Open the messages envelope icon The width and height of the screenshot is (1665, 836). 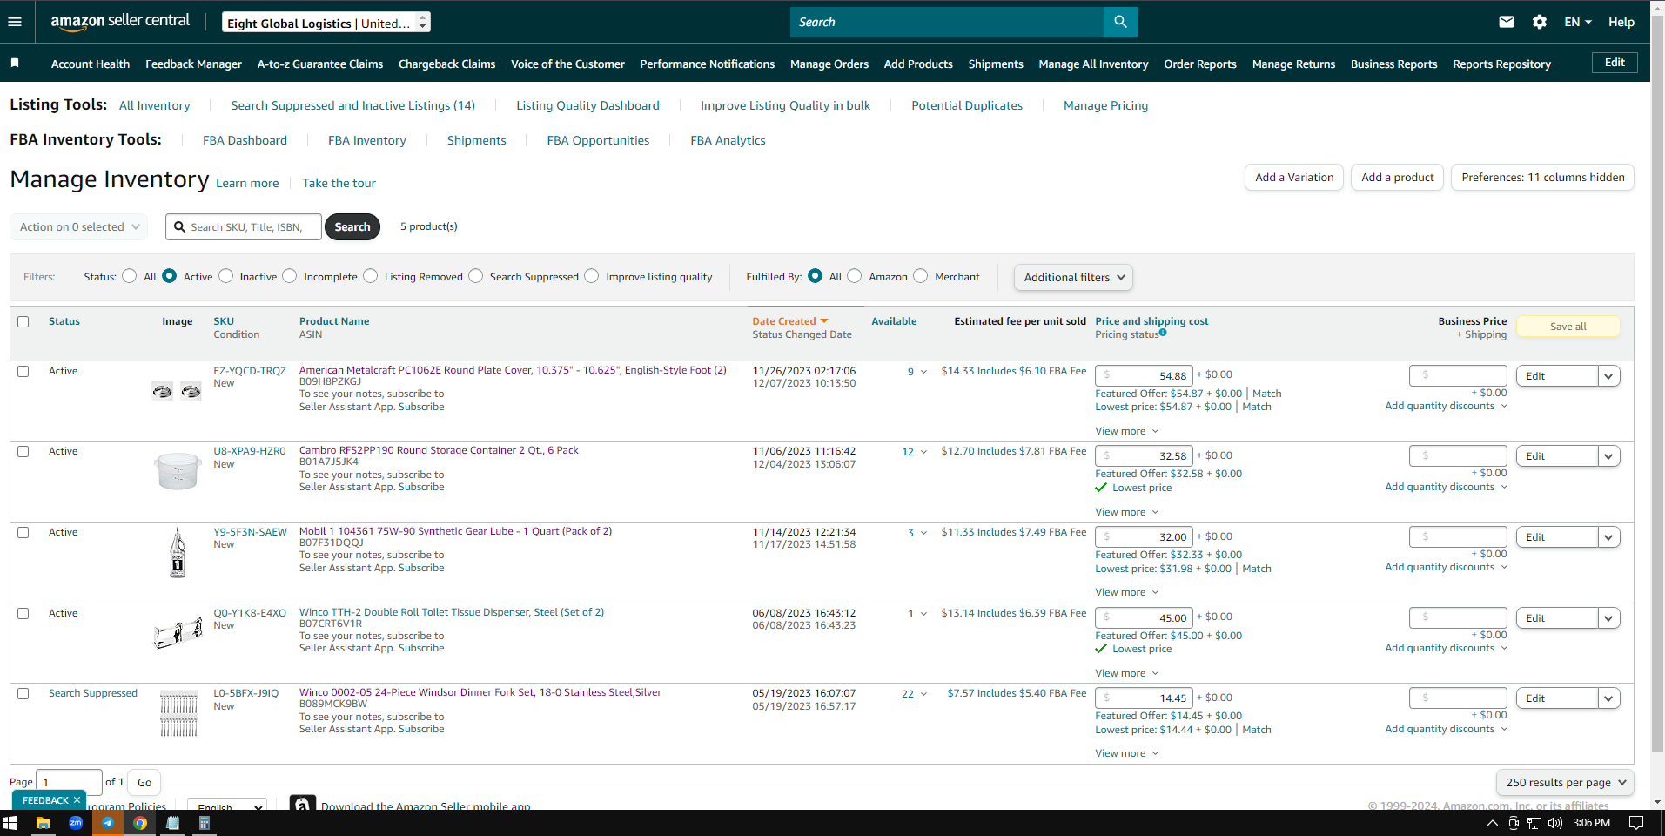click(x=1507, y=22)
